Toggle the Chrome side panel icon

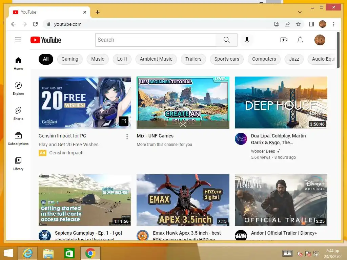[x=312, y=24]
